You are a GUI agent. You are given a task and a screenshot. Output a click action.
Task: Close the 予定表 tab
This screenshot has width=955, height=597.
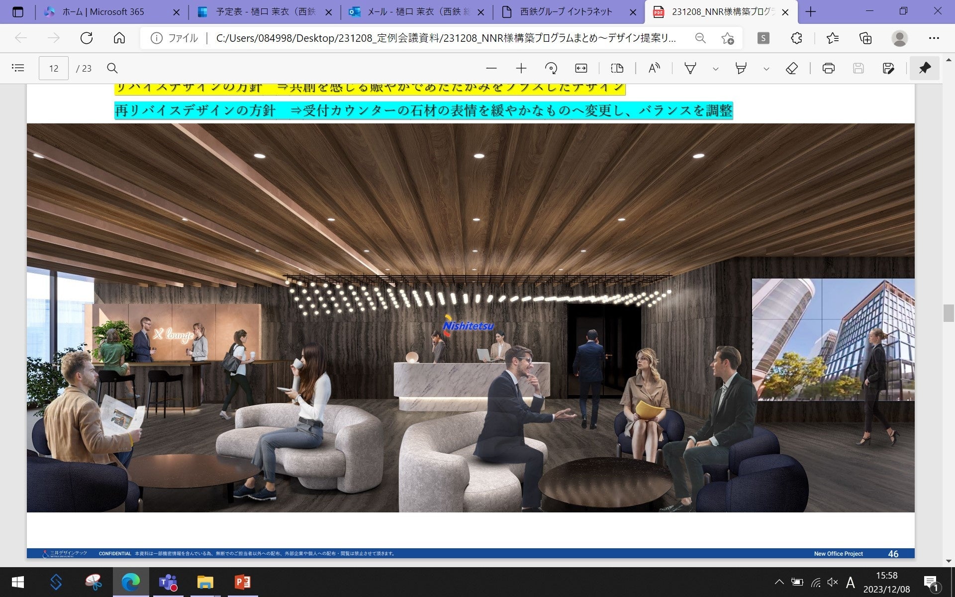[x=328, y=12]
